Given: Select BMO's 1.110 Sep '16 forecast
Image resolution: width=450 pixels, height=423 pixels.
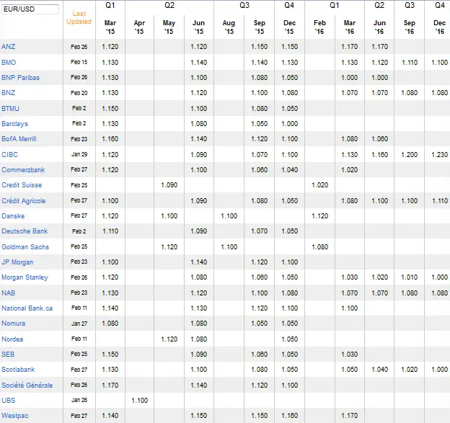Looking at the screenshot, I should pyautogui.click(x=410, y=62).
